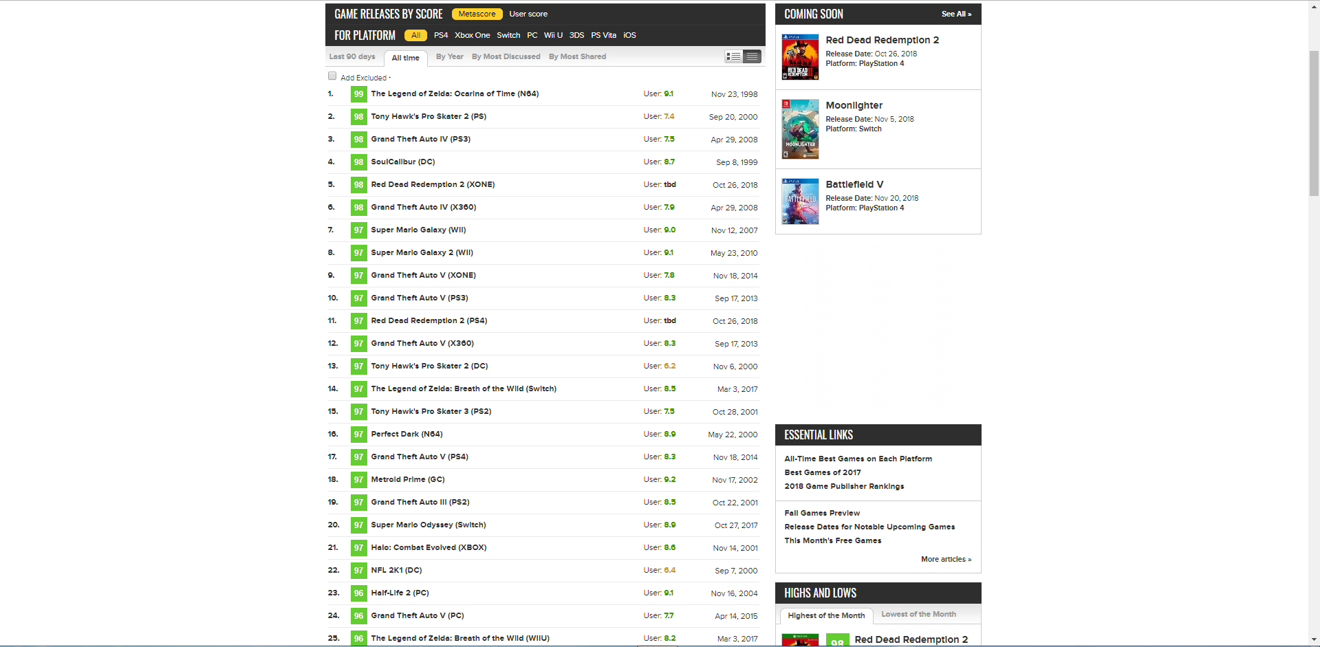
Task: Open This Month's Free Games
Action: click(x=832, y=540)
